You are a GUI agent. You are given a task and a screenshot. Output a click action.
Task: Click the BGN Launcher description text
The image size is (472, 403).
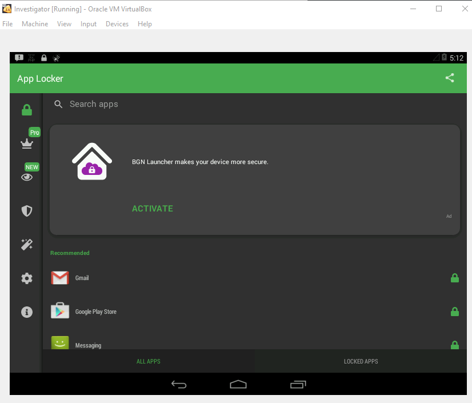pos(200,162)
